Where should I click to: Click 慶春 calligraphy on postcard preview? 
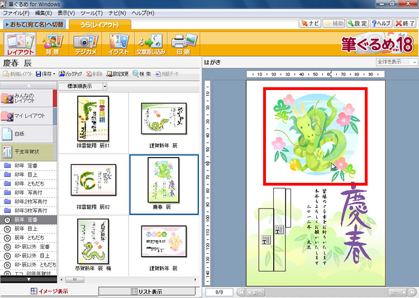pos(356,223)
